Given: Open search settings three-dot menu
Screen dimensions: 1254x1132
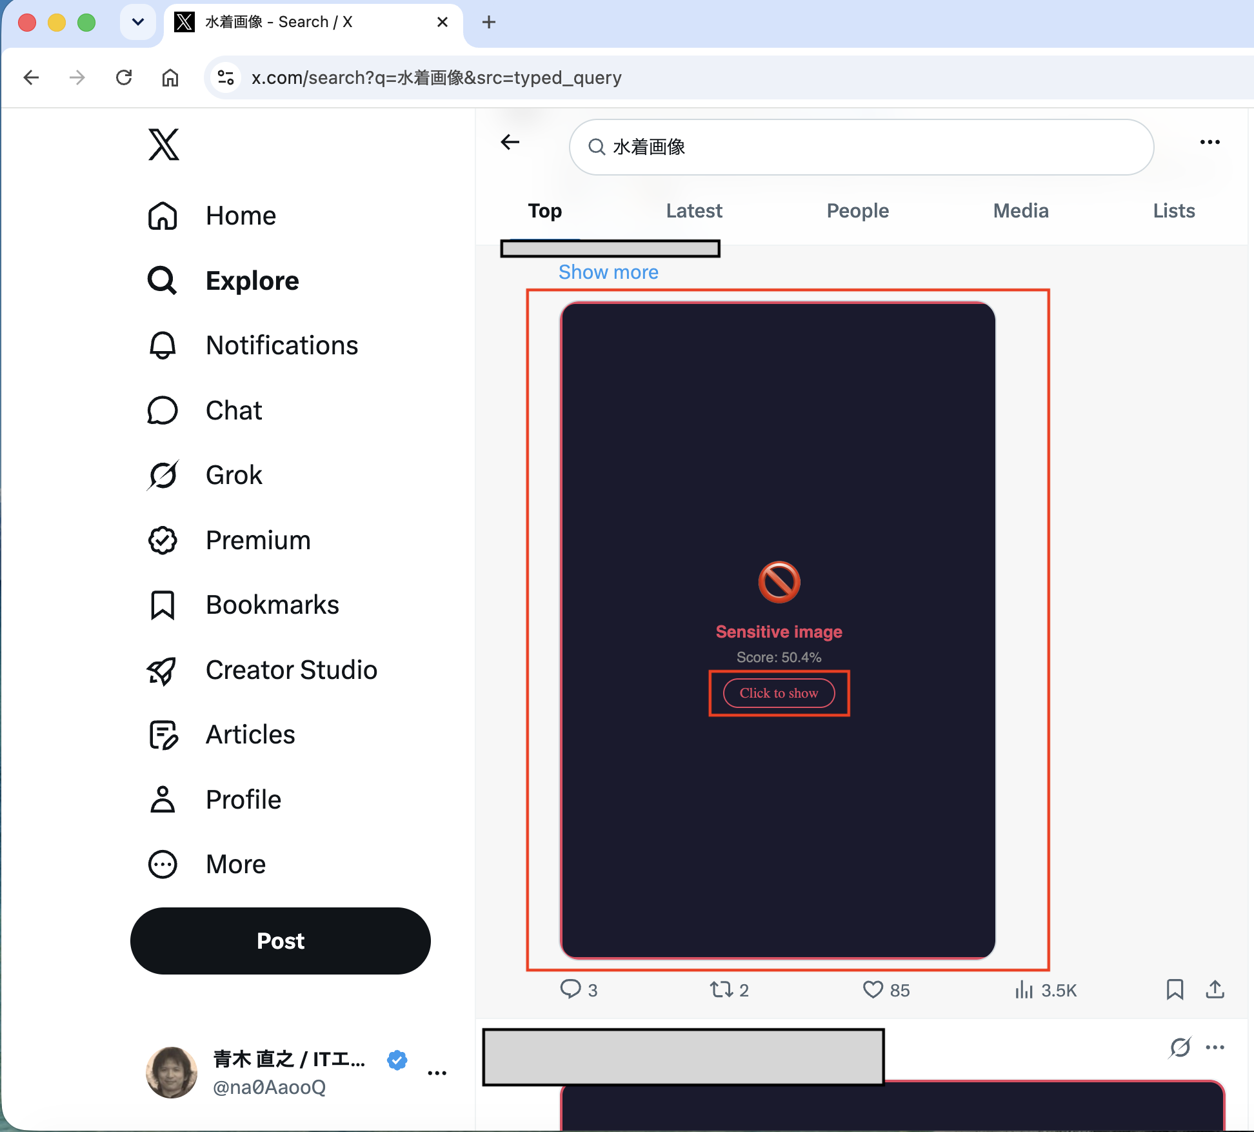Looking at the screenshot, I should [1209, 142].
